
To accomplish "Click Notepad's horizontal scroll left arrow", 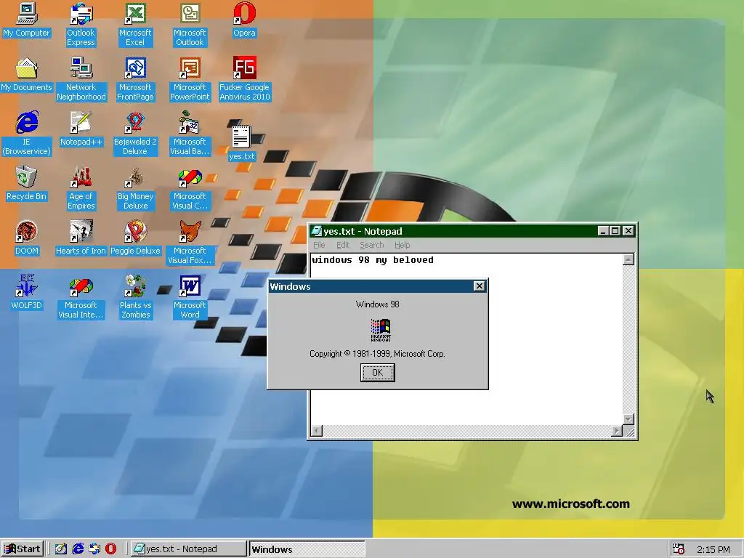I will 317,431.
